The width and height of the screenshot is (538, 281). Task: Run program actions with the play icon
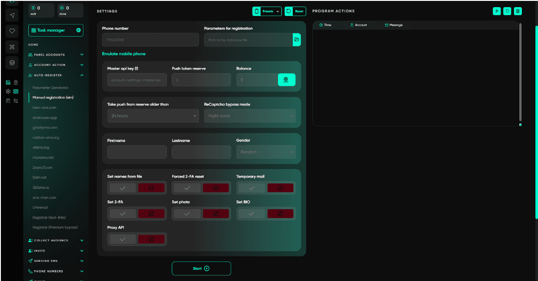tap(497, 11)
